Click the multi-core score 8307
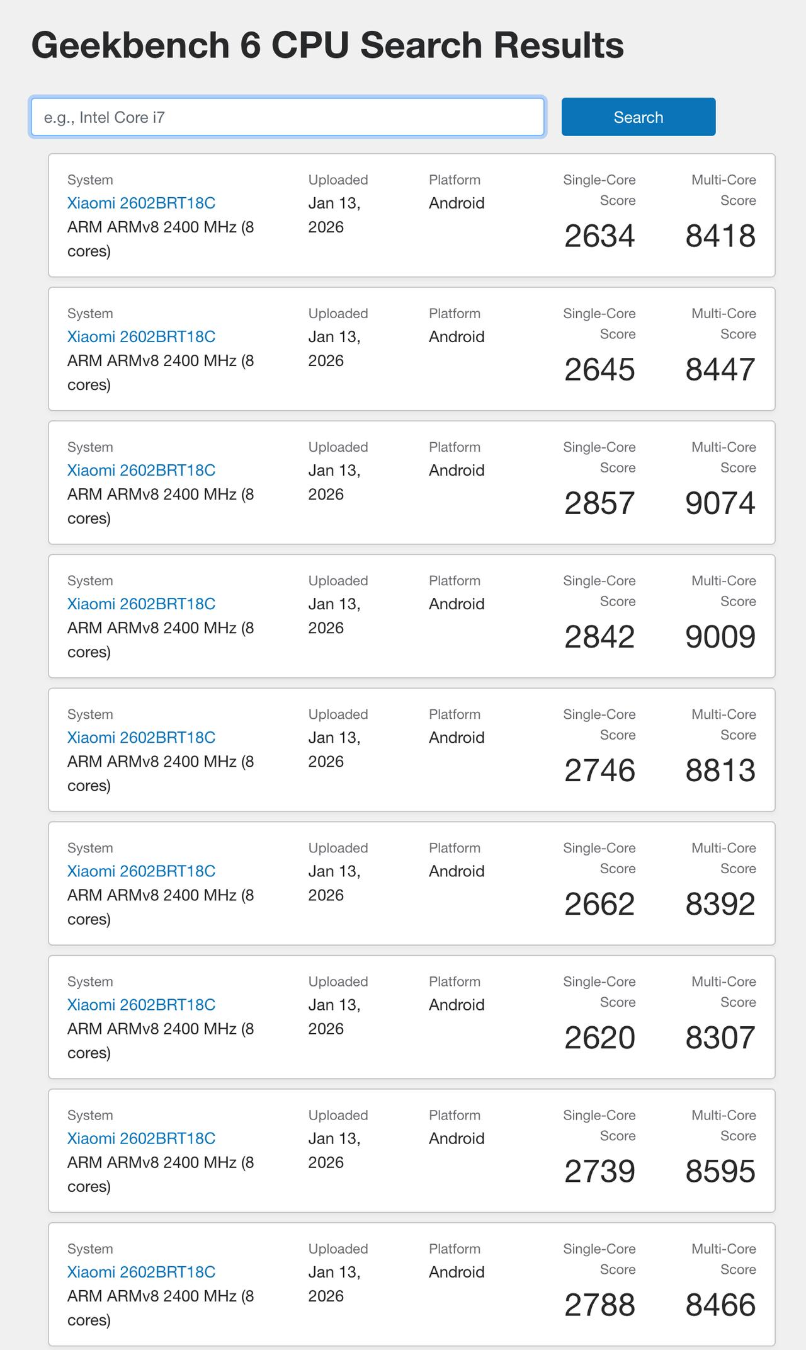The width and height of the screenshot is (806, 1350). pos(720,1038)
